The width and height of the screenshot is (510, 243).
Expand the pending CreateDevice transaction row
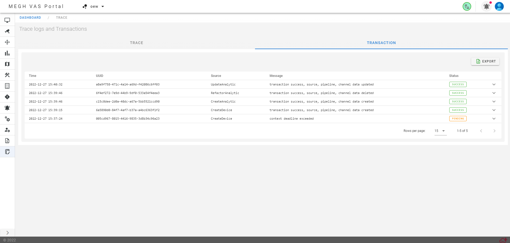pyautogui.click(x=494, y=119)
